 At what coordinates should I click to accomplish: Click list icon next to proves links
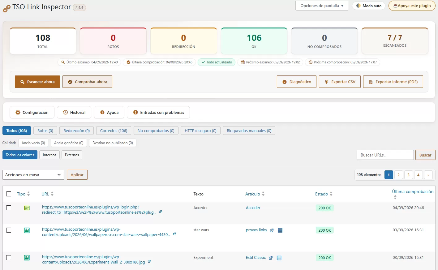coord(280,230)
